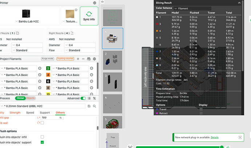Click edit icon for filament 2
This screenshot has height=148, width=251.
click(x=92, y=68)
